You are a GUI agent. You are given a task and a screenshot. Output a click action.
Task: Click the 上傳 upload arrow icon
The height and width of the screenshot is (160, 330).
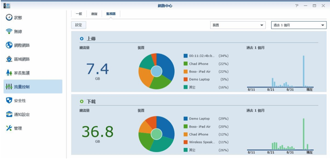click(82, 39)
